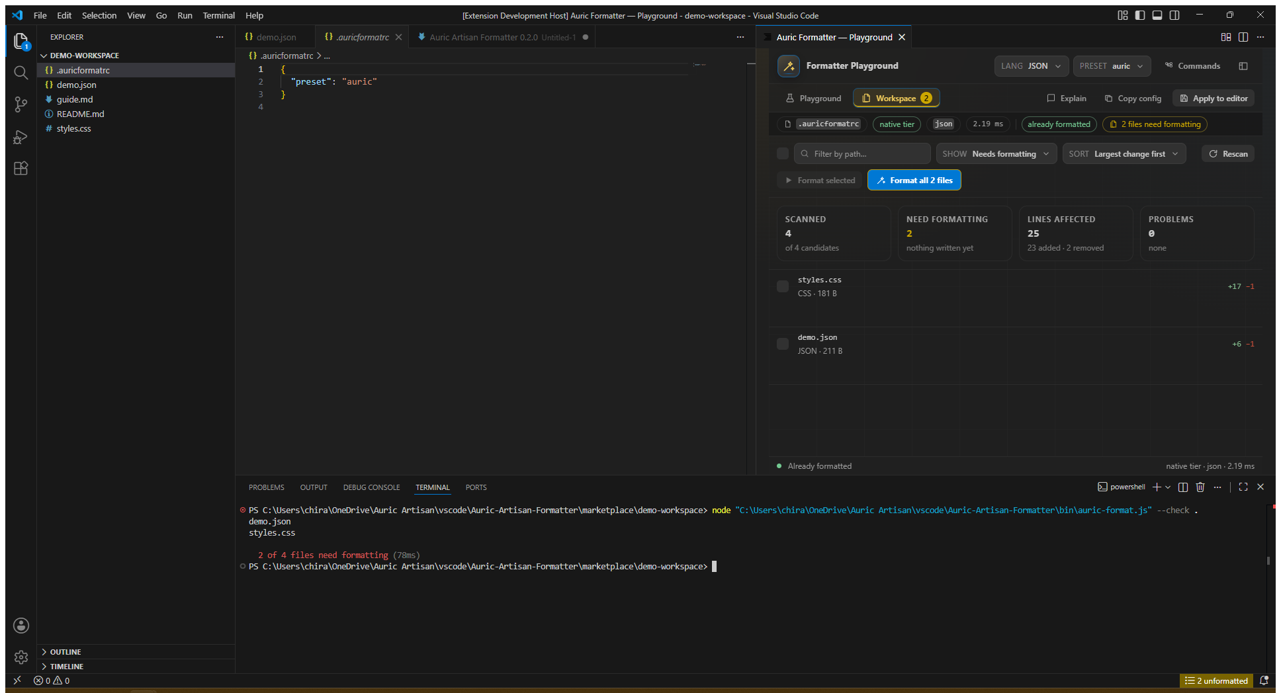Open the SHOW Needs formatting dropdown
This screenshot has height=693, width=1281.
click(996, 154)
